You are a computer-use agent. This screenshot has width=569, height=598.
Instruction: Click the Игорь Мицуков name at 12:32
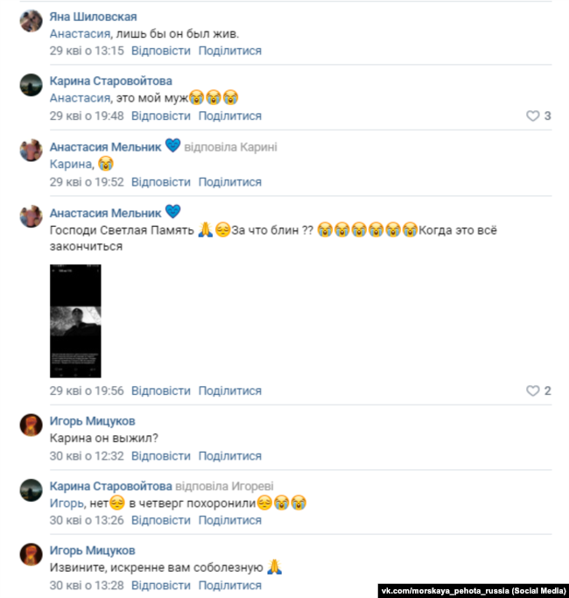[92, 421]
